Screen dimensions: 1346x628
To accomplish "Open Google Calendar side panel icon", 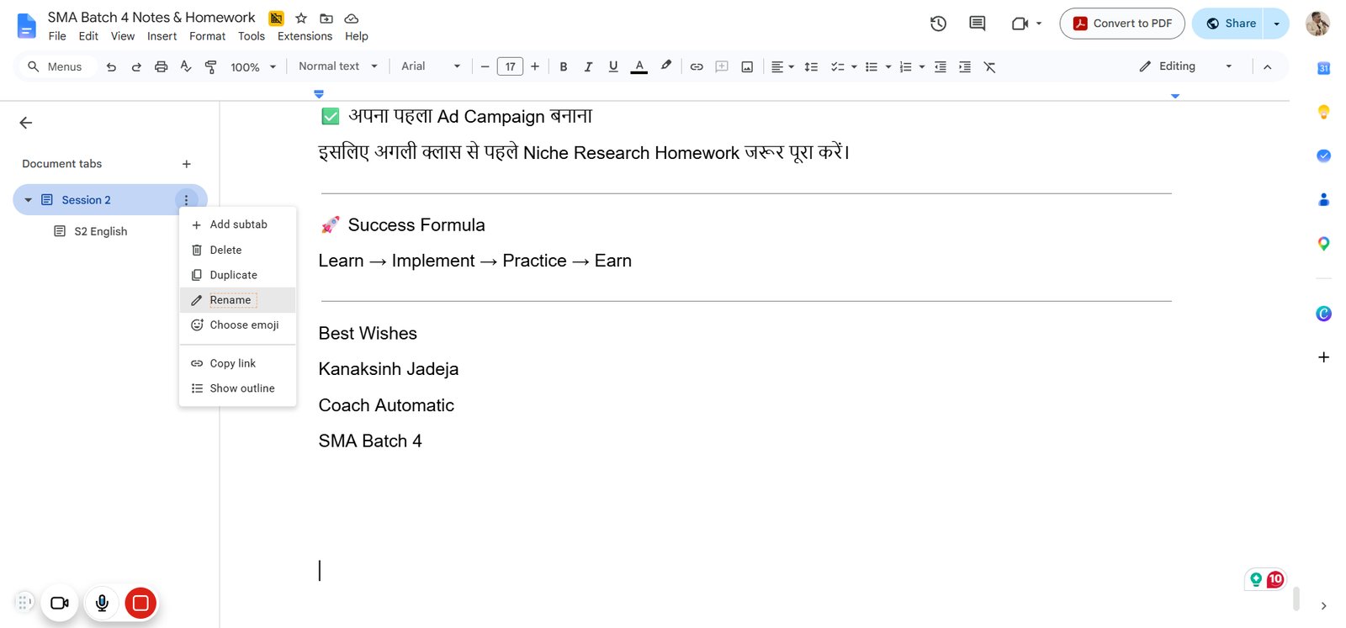I will [1323, 68].
